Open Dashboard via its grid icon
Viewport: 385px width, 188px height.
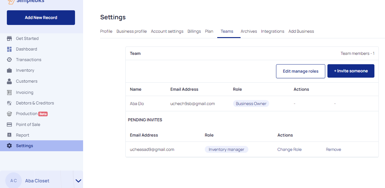point(9,49)
